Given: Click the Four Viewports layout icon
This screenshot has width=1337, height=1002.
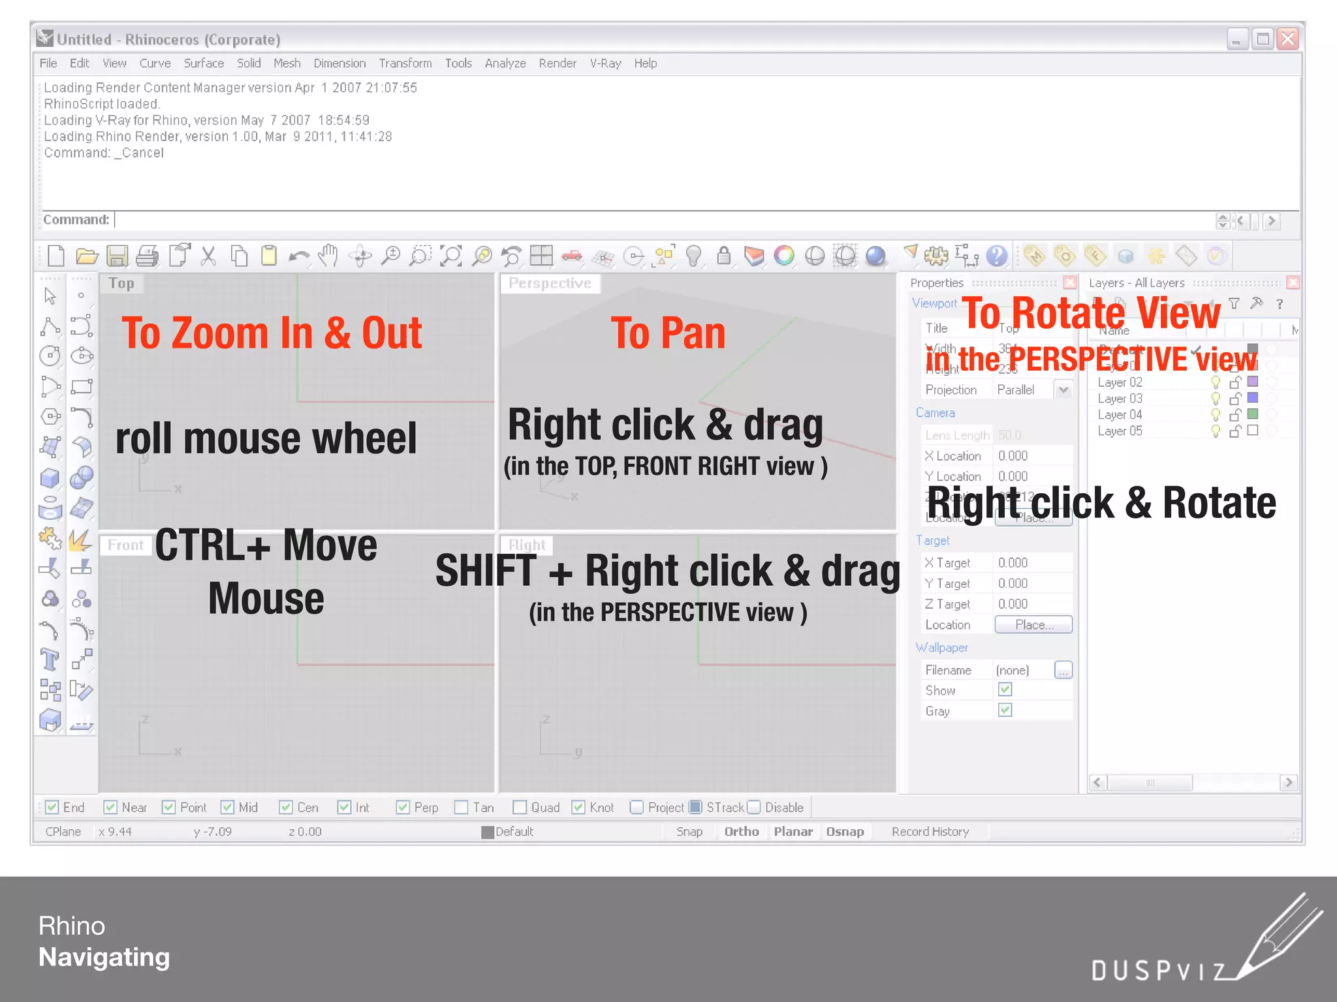Looking at the screenshot, I should [541, 256].
